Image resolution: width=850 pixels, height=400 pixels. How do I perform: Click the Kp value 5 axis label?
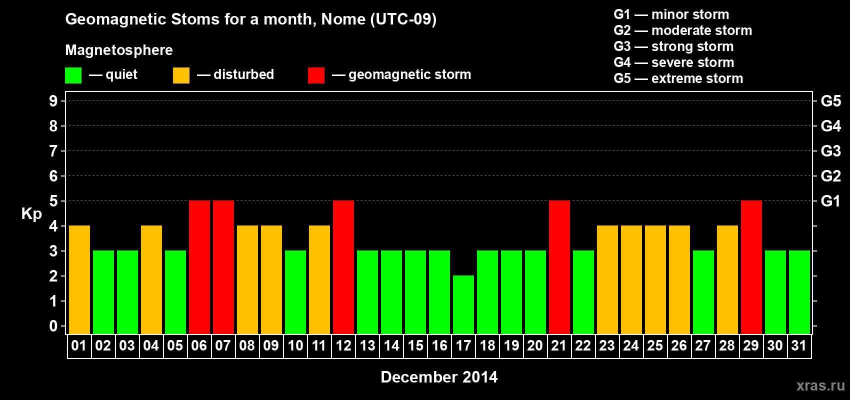(x=53, y=201)
